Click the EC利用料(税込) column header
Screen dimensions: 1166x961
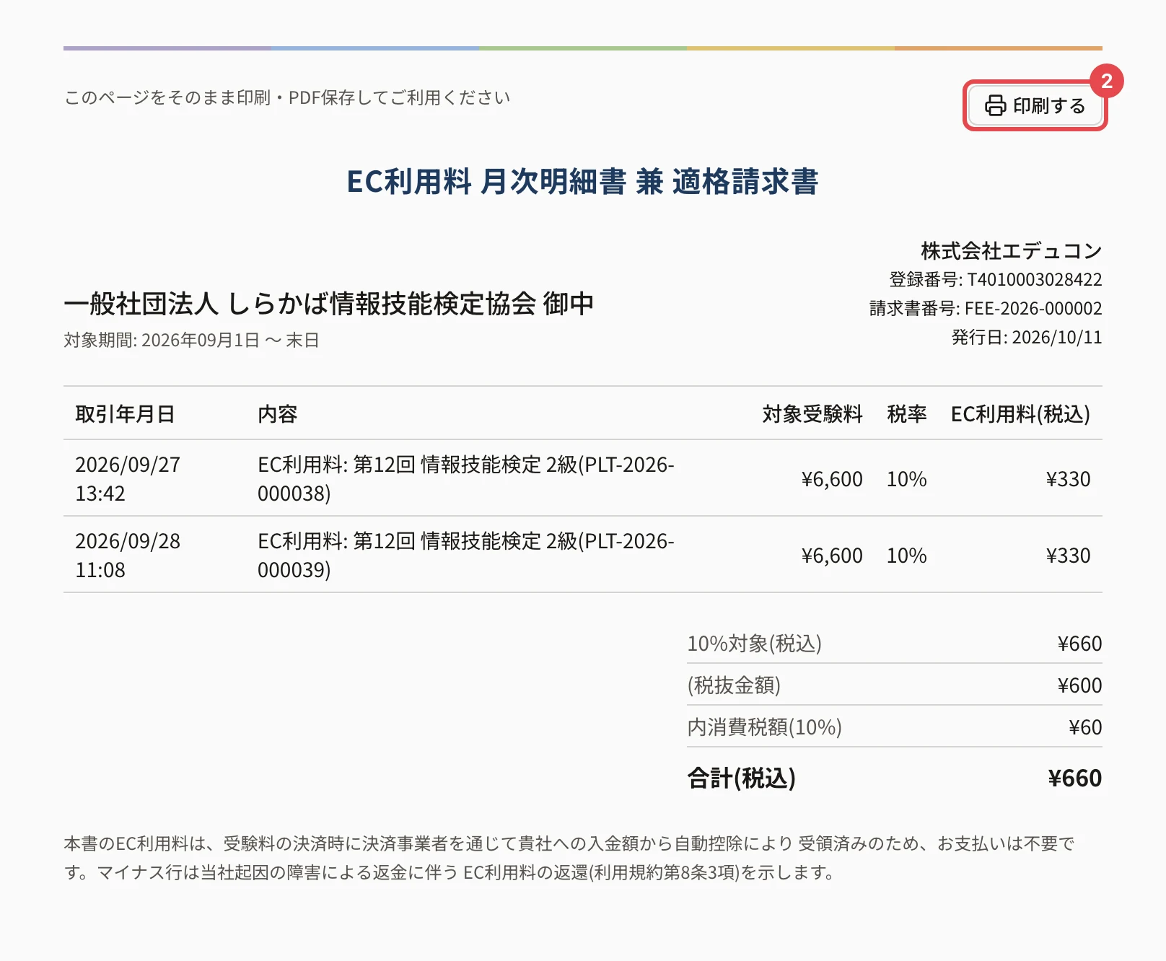point(1020,413)
